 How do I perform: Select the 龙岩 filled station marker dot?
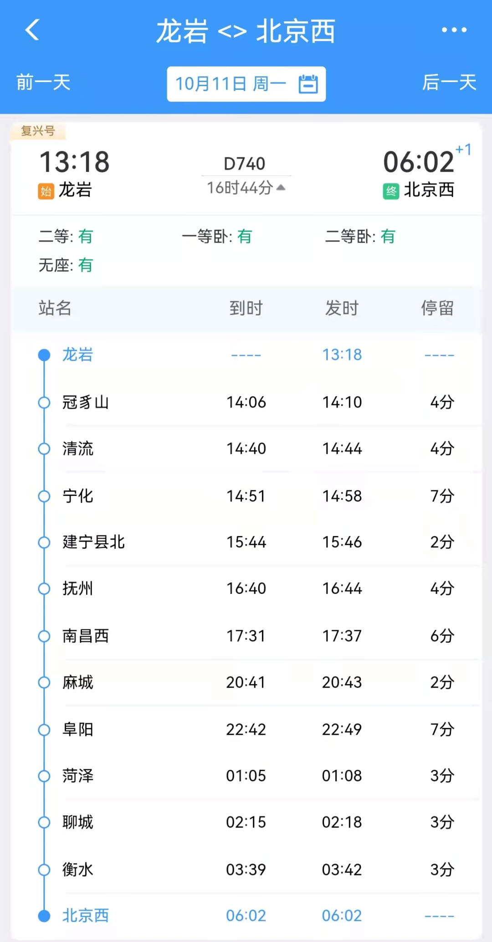click(x=44, y=355)
